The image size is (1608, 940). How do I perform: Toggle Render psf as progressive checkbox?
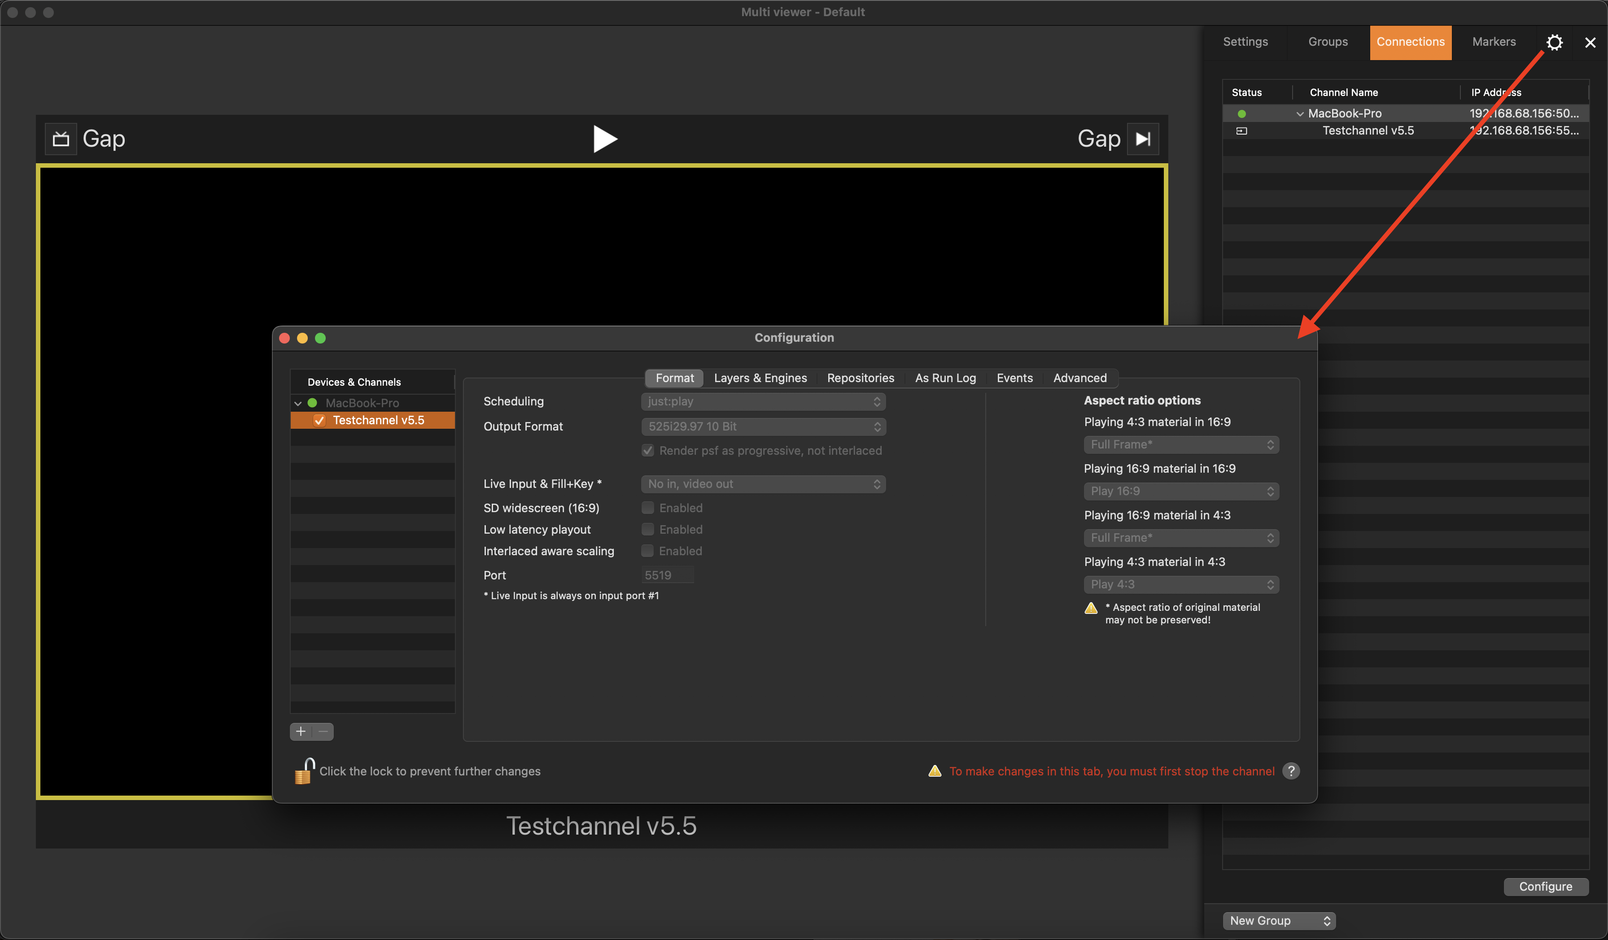(x=648, y=451)
